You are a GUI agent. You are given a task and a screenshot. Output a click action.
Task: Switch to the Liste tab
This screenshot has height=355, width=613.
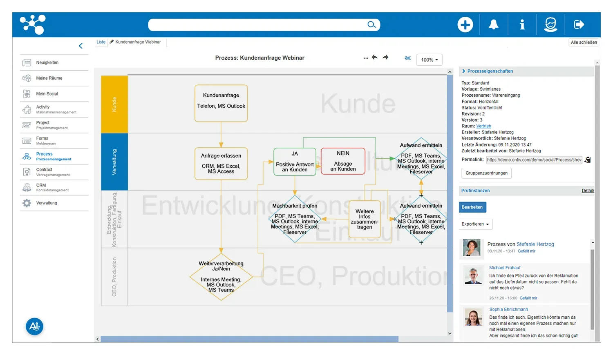tap(101, 42)
